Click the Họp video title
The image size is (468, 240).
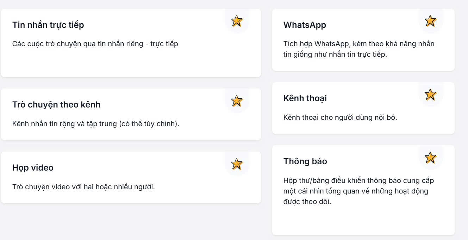pyautogui.click(x=33, y=168)
